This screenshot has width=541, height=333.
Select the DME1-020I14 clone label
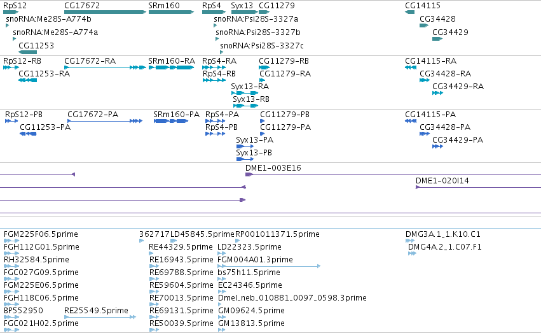click(x=442, y=181)
